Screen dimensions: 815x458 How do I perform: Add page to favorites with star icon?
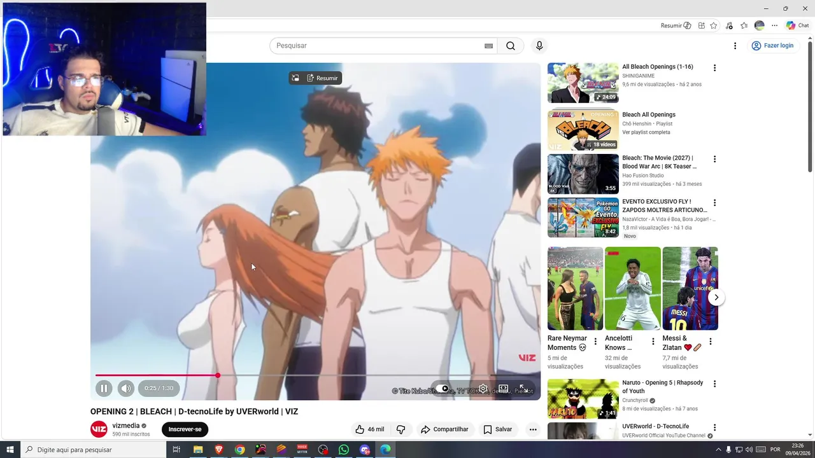click(713, 25)
